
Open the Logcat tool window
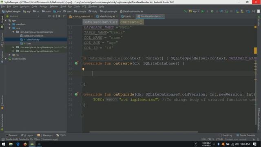(27, 135)
